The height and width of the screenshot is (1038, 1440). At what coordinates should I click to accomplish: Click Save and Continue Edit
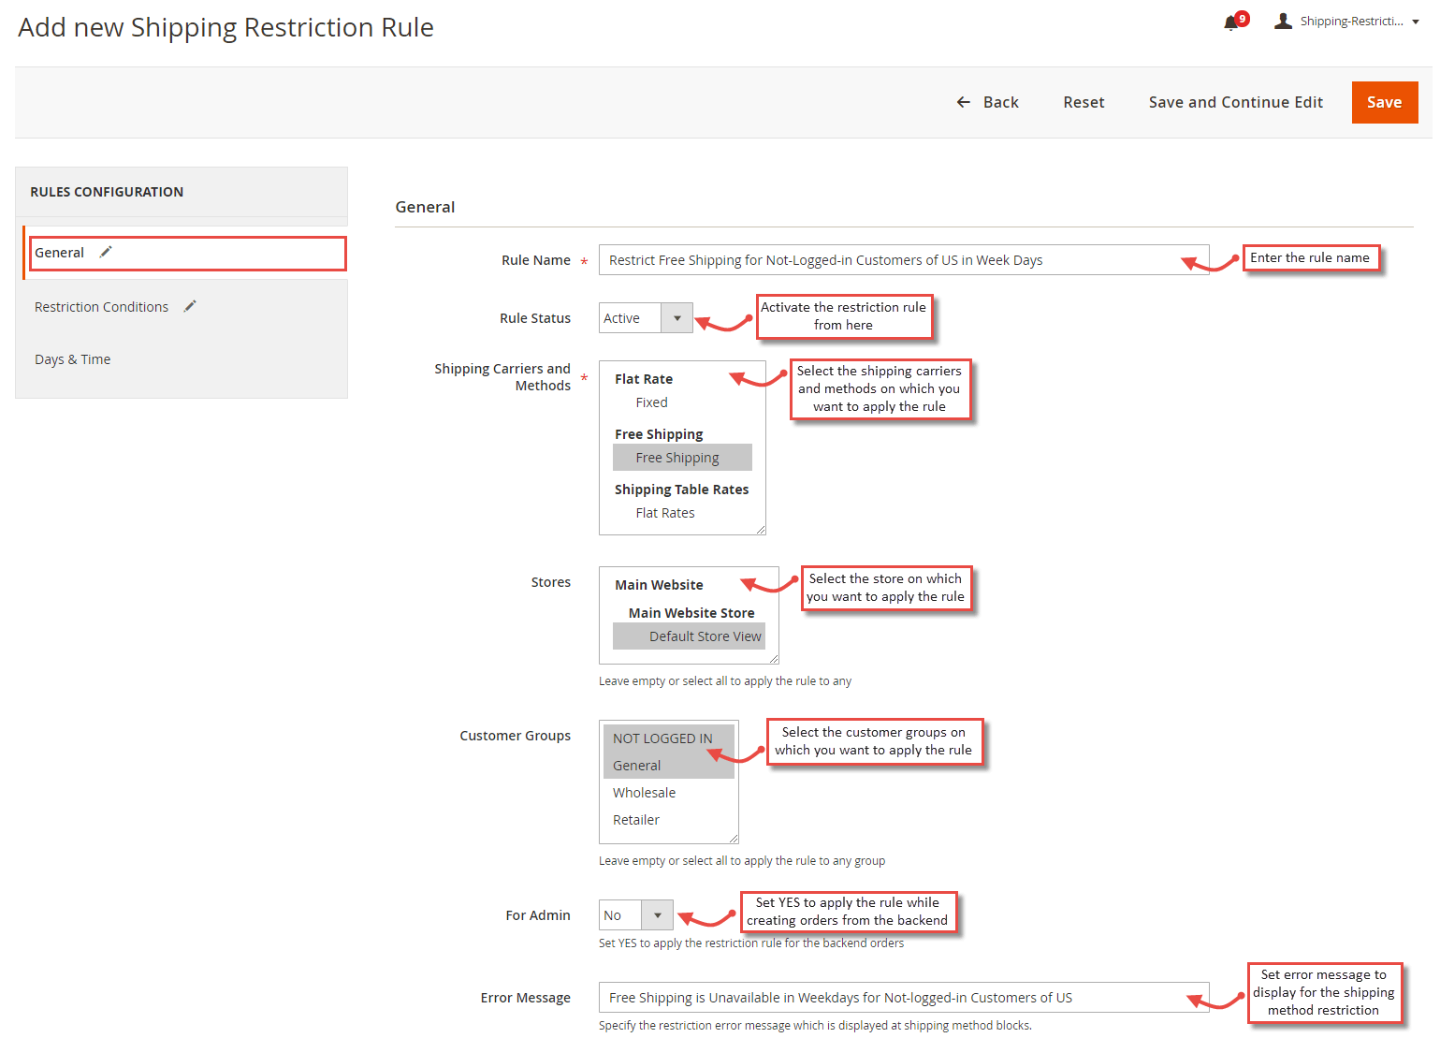(1236, 102)
